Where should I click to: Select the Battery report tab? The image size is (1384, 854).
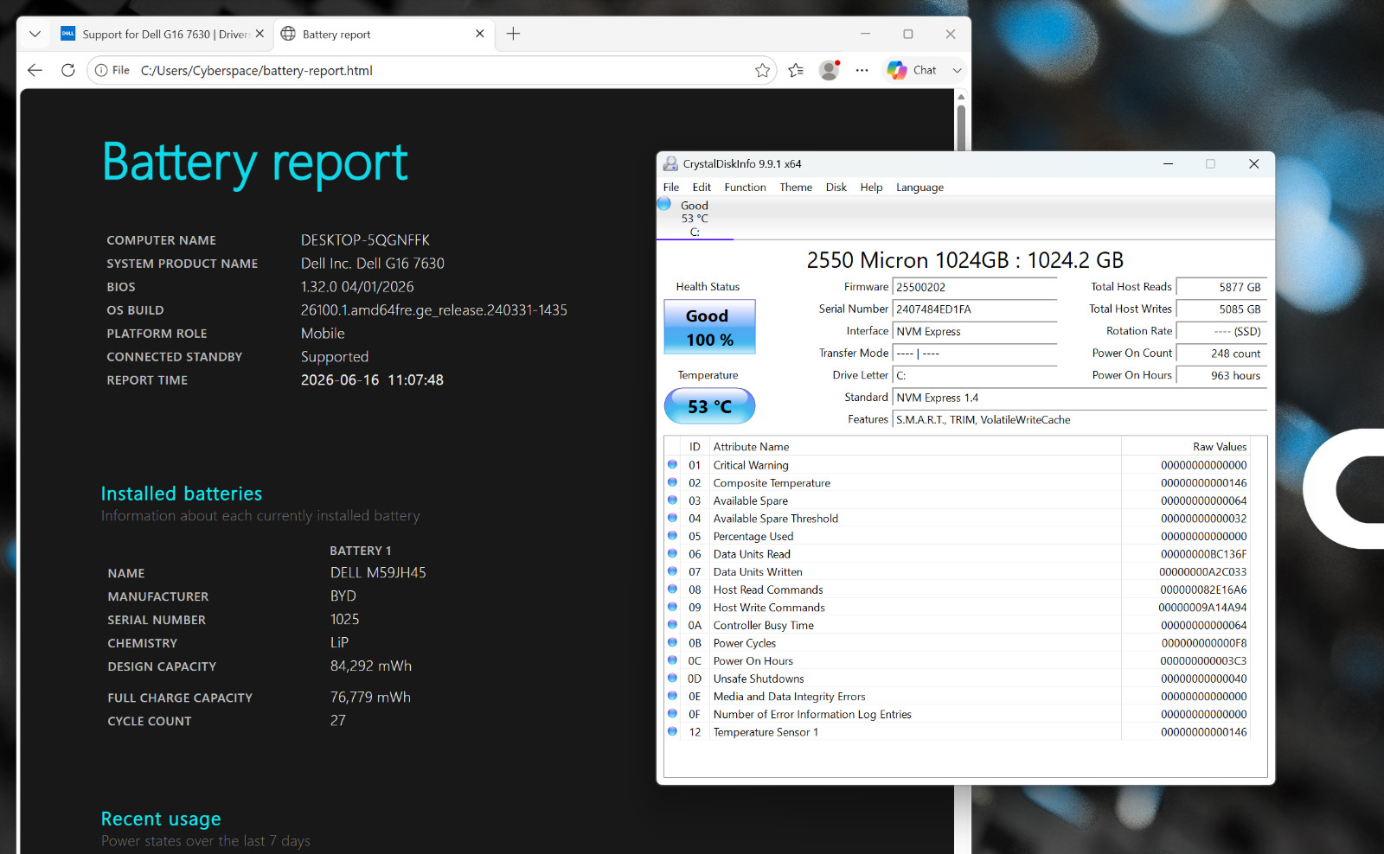[x=376, y=35]
